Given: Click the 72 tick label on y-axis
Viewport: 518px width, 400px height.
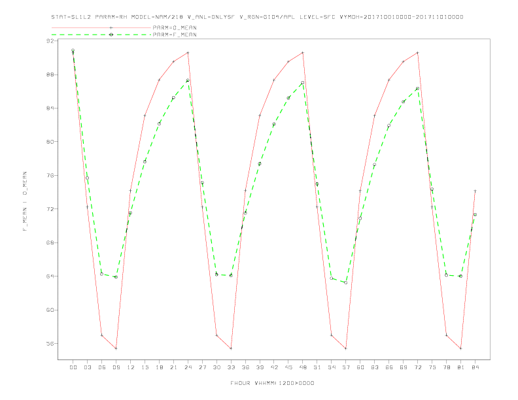Looking at the screenshot, I should (50, 209).
